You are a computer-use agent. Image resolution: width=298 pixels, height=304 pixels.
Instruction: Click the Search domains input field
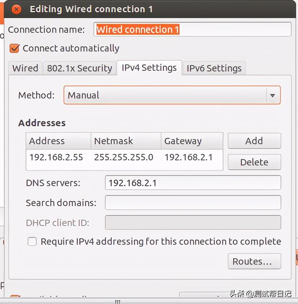[x=193, y=203]
